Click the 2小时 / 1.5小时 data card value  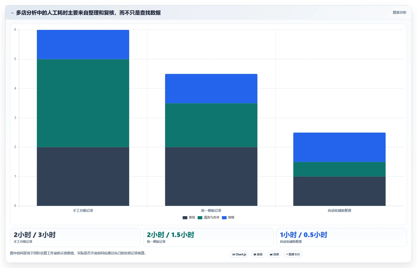[x=170, y=235]
